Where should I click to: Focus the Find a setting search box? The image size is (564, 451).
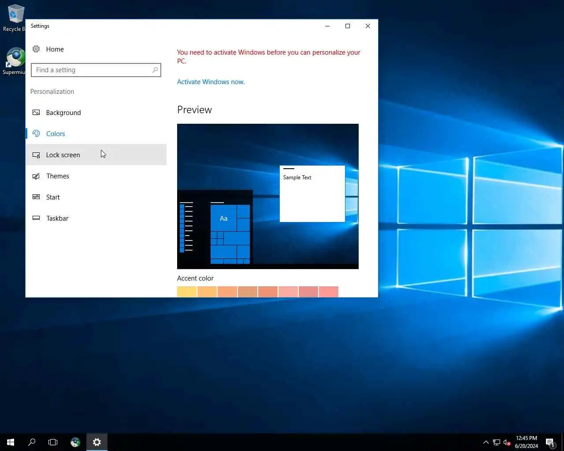(x=96, y=70)
